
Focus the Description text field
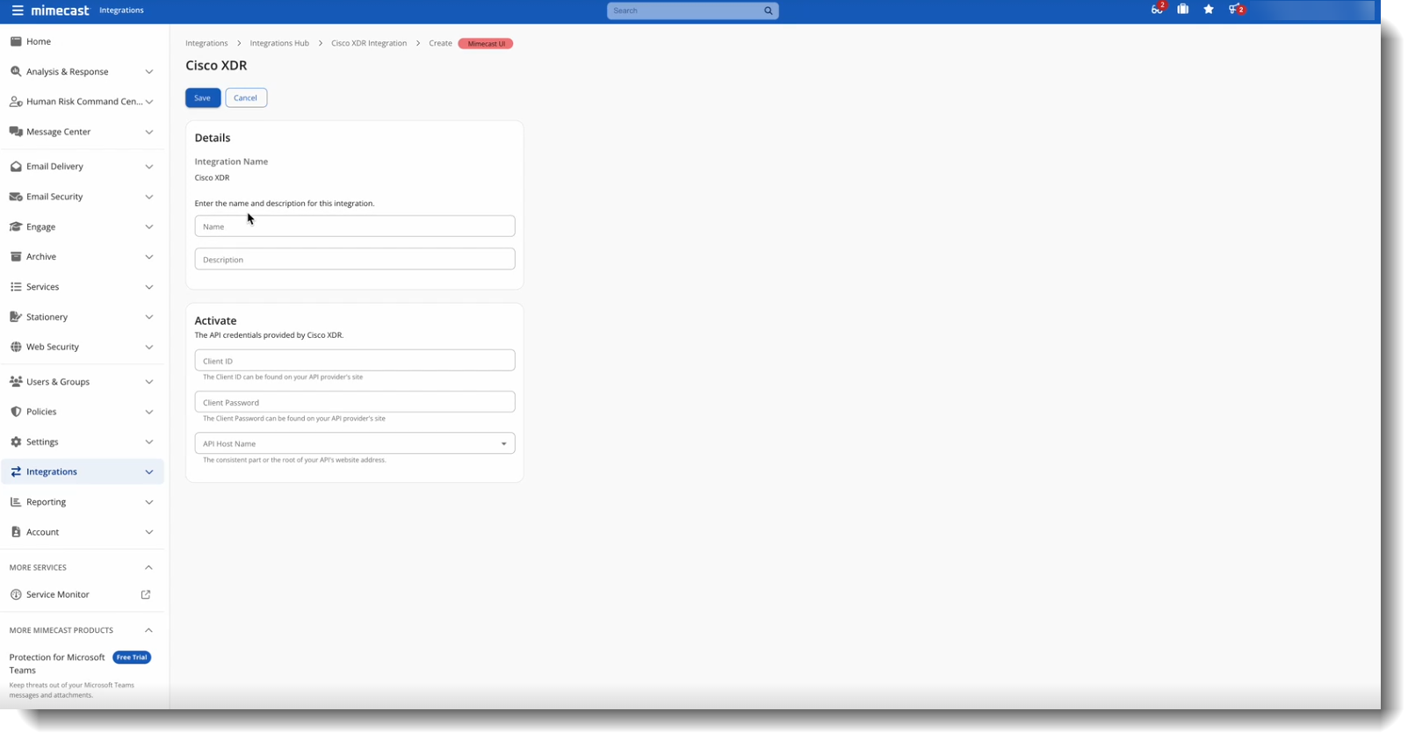tap(354, 259)
